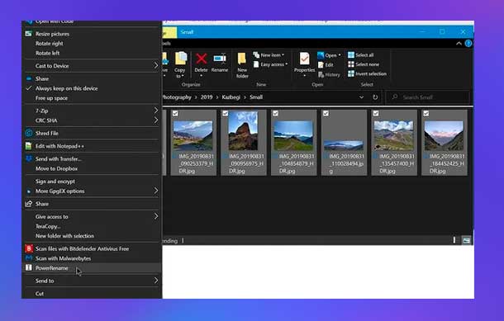Uncheck the IMG_20190831_104854879_HDR.jpg checkbox

pos(275,113)
